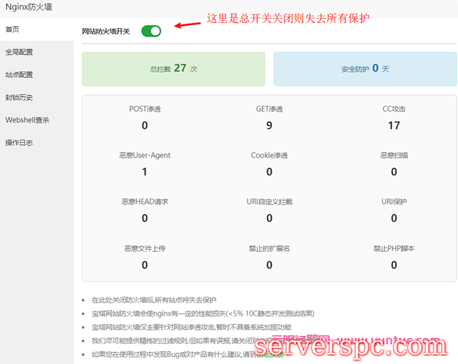This screenshot has width=458, height=364.
Task: Open 站点配置 in the sidebar
Action: pyautogui.click(x=20, y=74)
